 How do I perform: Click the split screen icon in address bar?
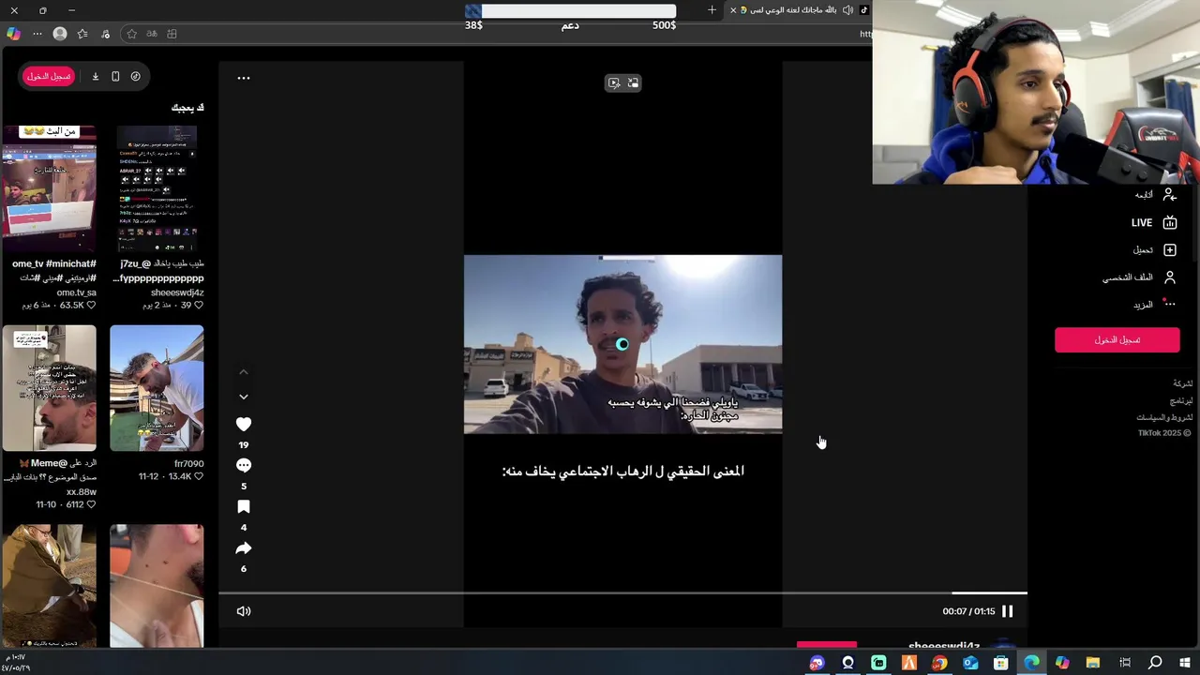click(x=172, y=34)
